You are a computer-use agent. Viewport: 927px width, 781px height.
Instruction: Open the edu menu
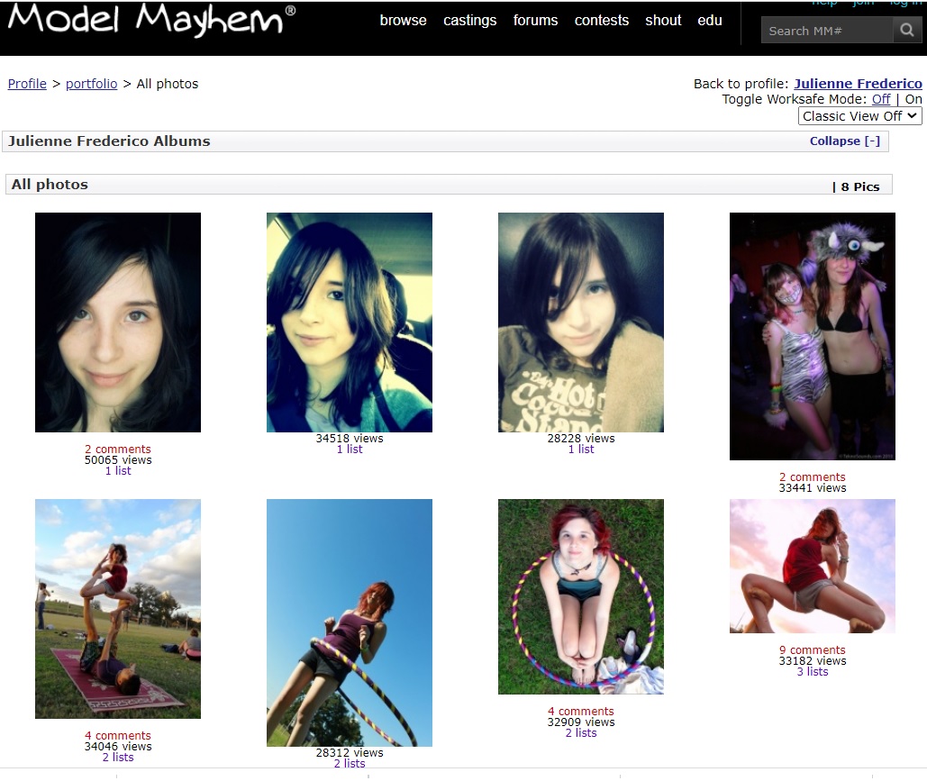point(710,20)
